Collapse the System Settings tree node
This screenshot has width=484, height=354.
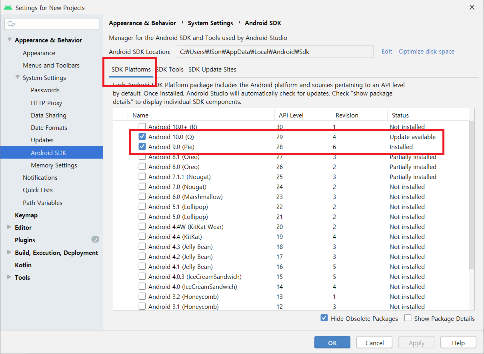(17, 78)
